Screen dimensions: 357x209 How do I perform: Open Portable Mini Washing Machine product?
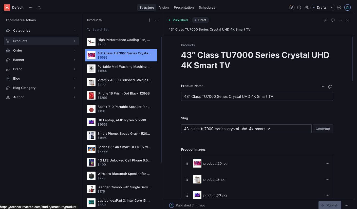[121, 68]
